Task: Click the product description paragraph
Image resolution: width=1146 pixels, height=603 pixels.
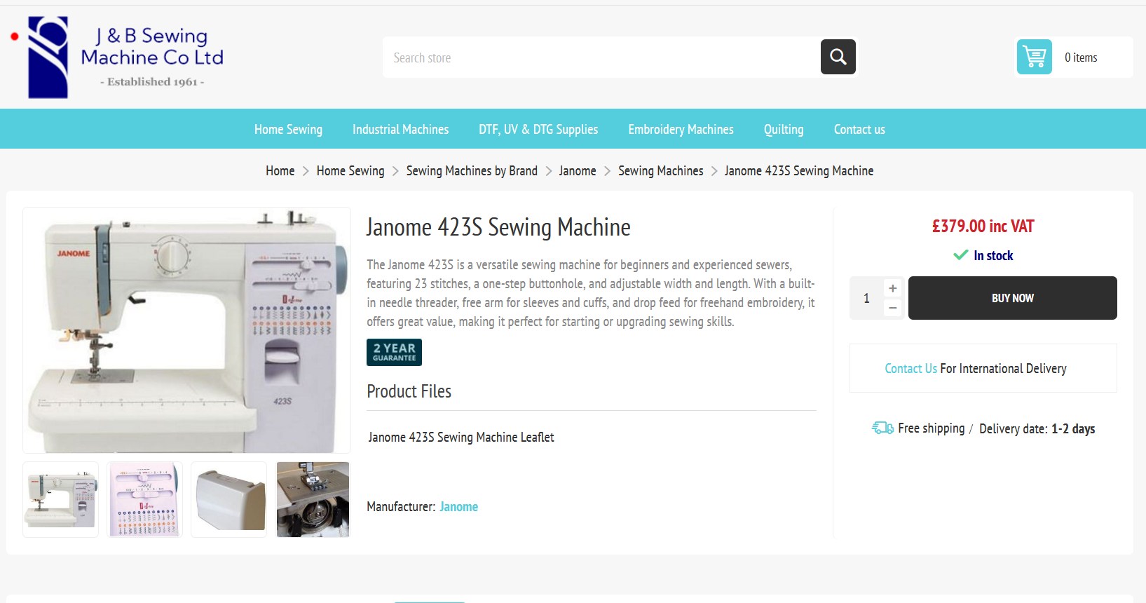Action: [591, 293]
